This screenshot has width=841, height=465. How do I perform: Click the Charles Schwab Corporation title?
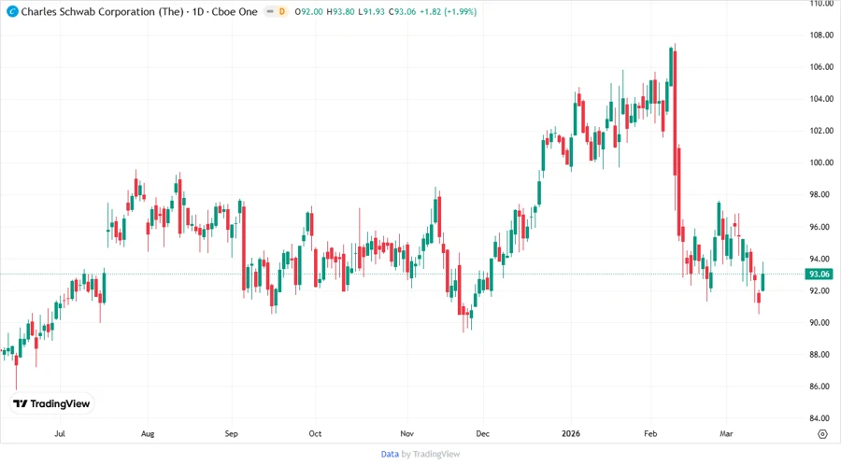coord(102,11)
